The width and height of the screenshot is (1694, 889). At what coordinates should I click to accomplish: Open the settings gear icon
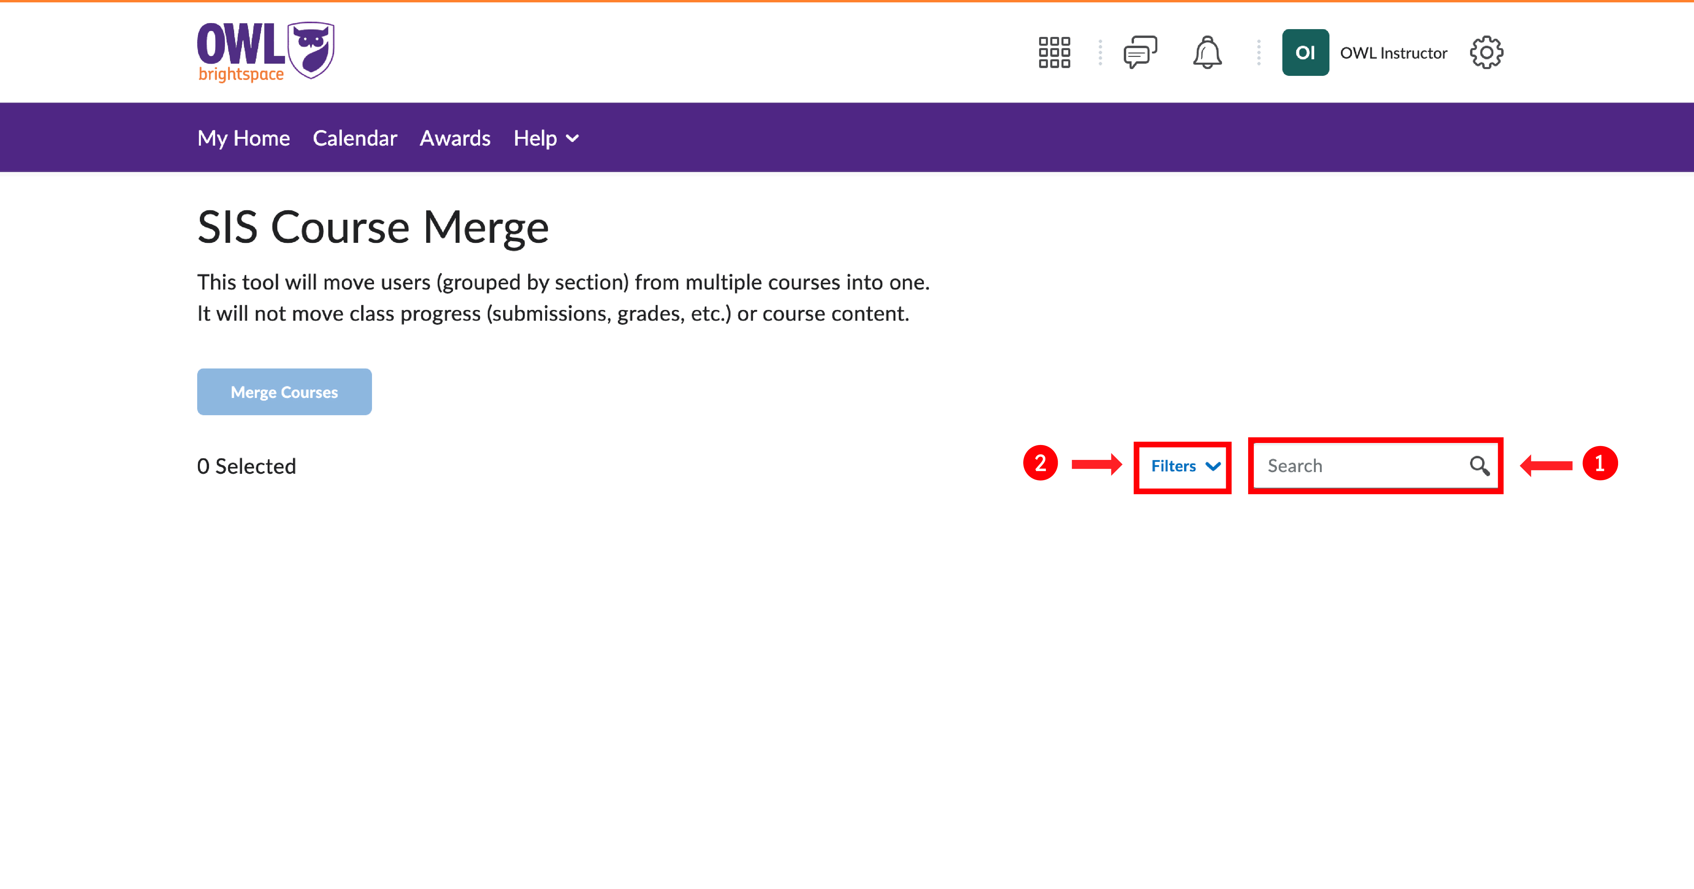[x=1486, y=52]
